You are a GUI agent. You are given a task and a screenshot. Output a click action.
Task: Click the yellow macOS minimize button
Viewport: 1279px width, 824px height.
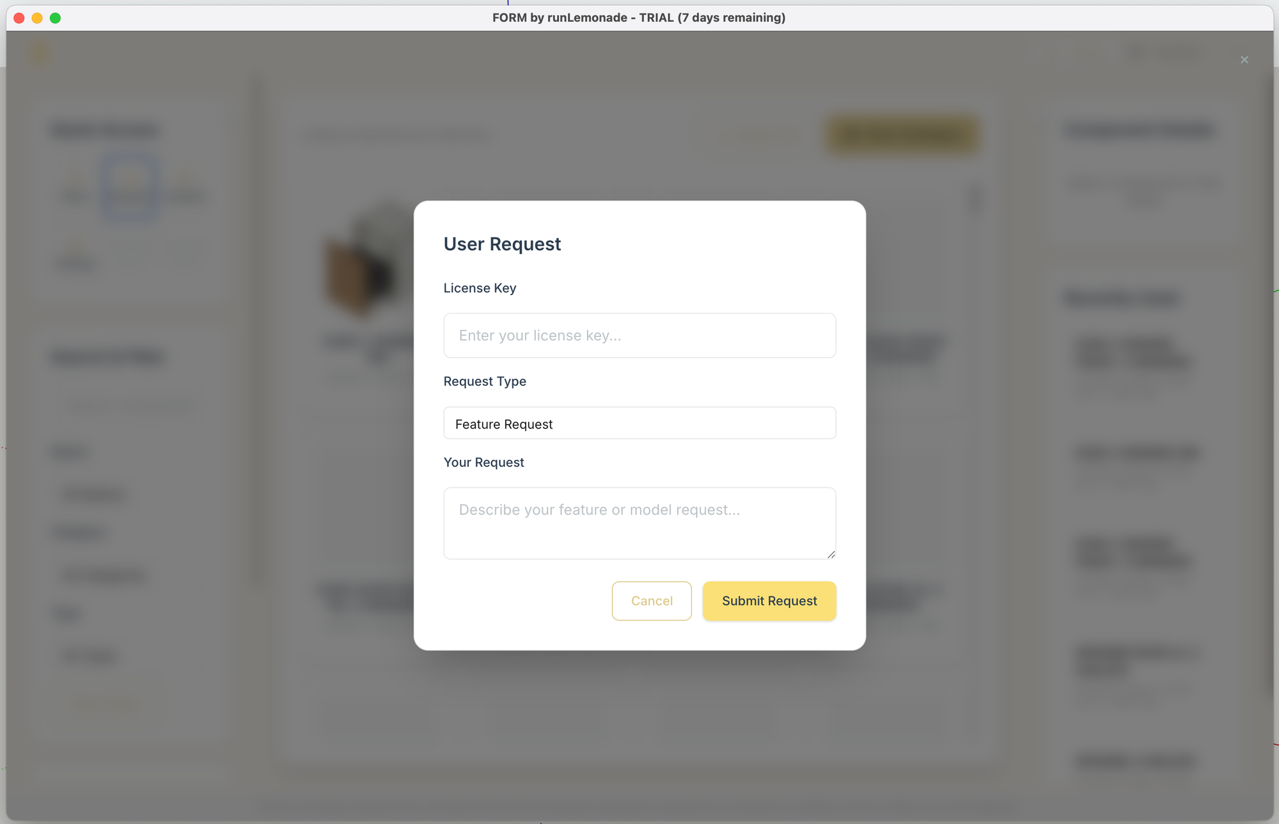37,18
